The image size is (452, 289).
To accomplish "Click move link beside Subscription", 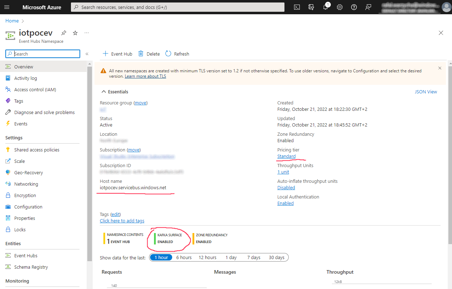I will pyautogui.click(x=134, y=150).
